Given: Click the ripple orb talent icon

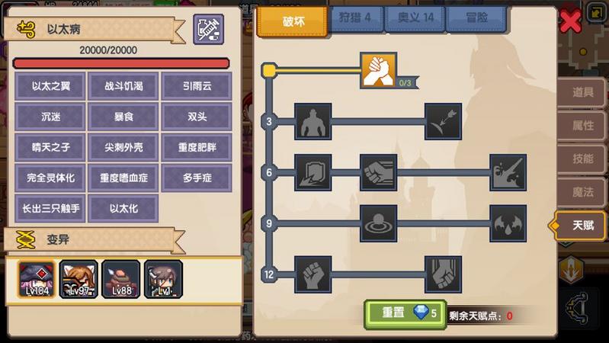Looking at the screenshot, I should 378,223.
